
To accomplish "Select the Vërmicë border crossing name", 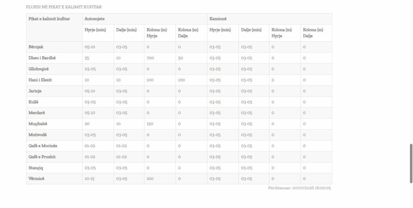I will pyautogui.click(x=36, y=179).
